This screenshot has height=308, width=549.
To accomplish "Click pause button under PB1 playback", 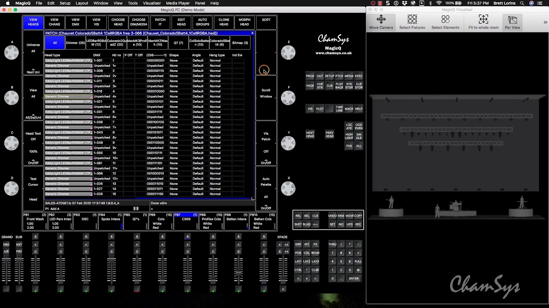I will point(35,252).
